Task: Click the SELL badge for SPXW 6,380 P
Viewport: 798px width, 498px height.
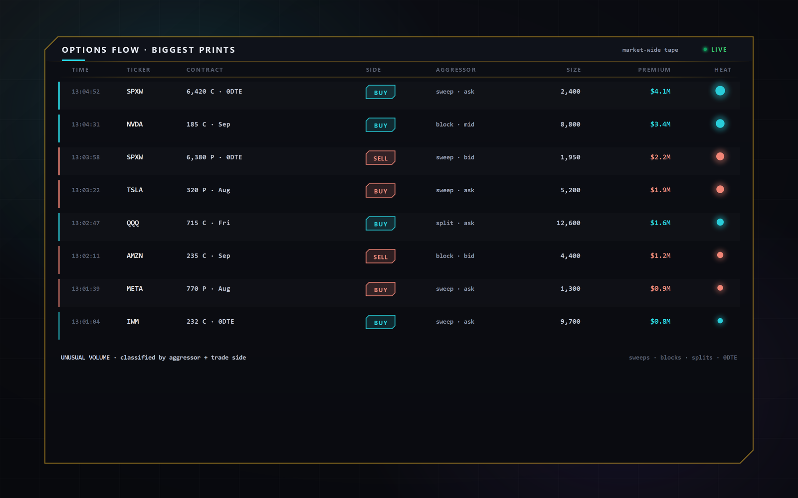Action: [x=381, y=158]
